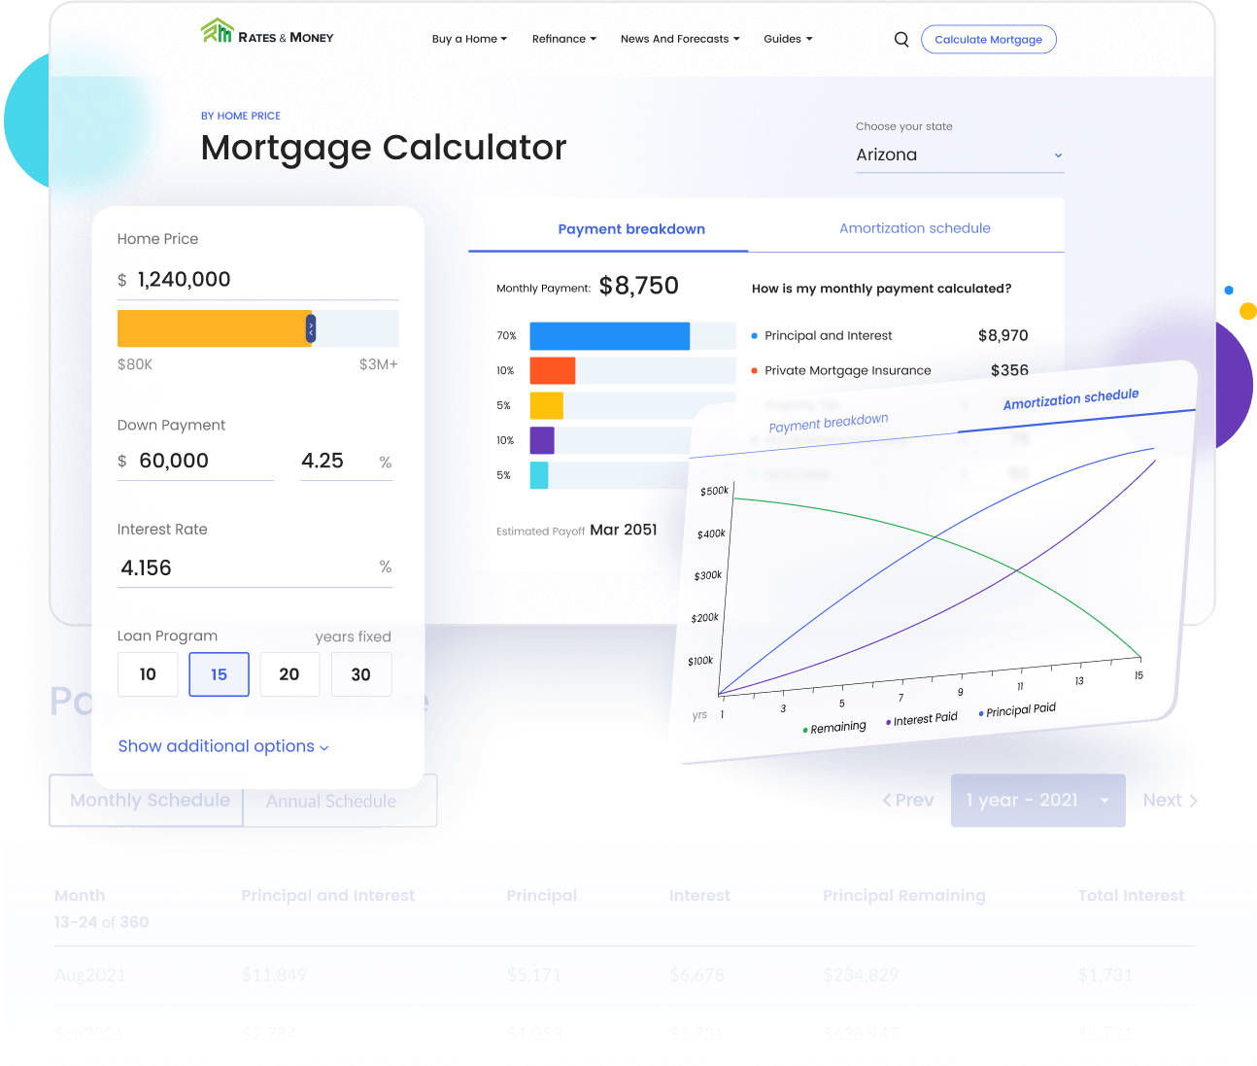The height and width of the screenshot is (1066, 1257).
Task: Open the search magnifier icon
Action: coord(901,40)
